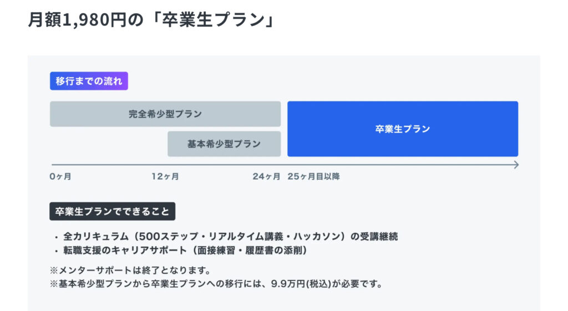Click the blue 卒業生プラン block

(x=403, y=129)
